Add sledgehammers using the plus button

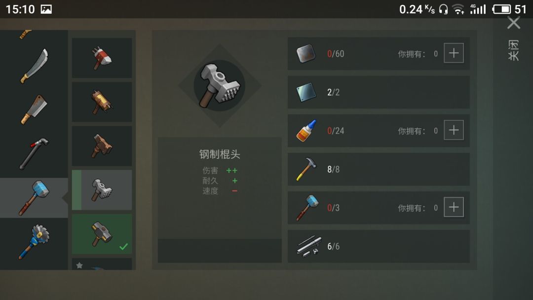coord(454,207)
